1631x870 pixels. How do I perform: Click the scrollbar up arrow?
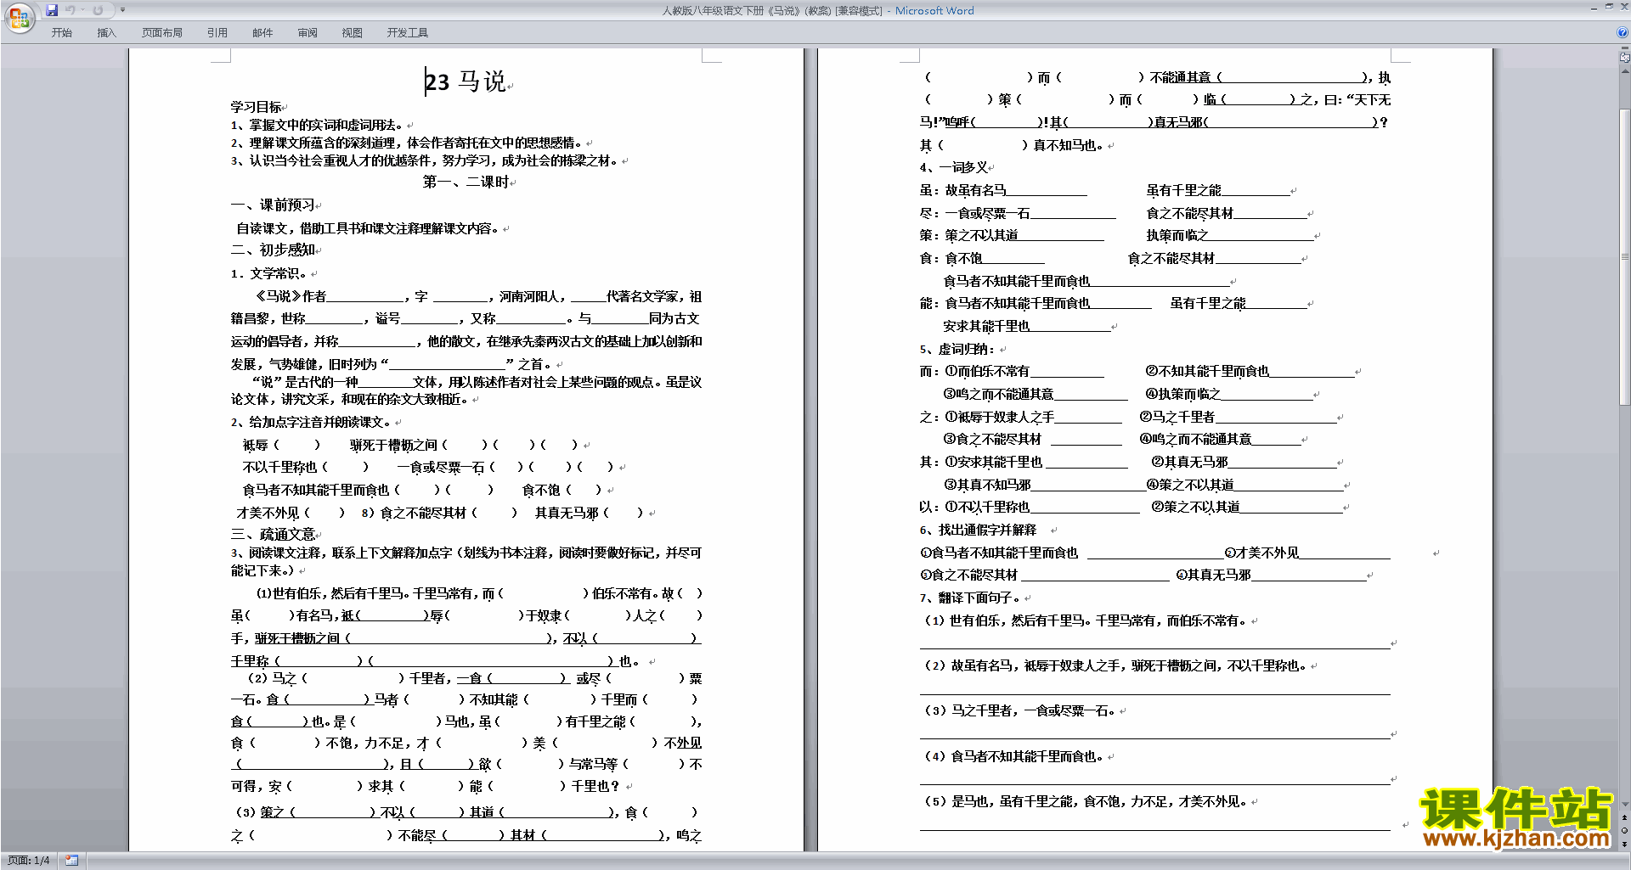coord(1625,71)
